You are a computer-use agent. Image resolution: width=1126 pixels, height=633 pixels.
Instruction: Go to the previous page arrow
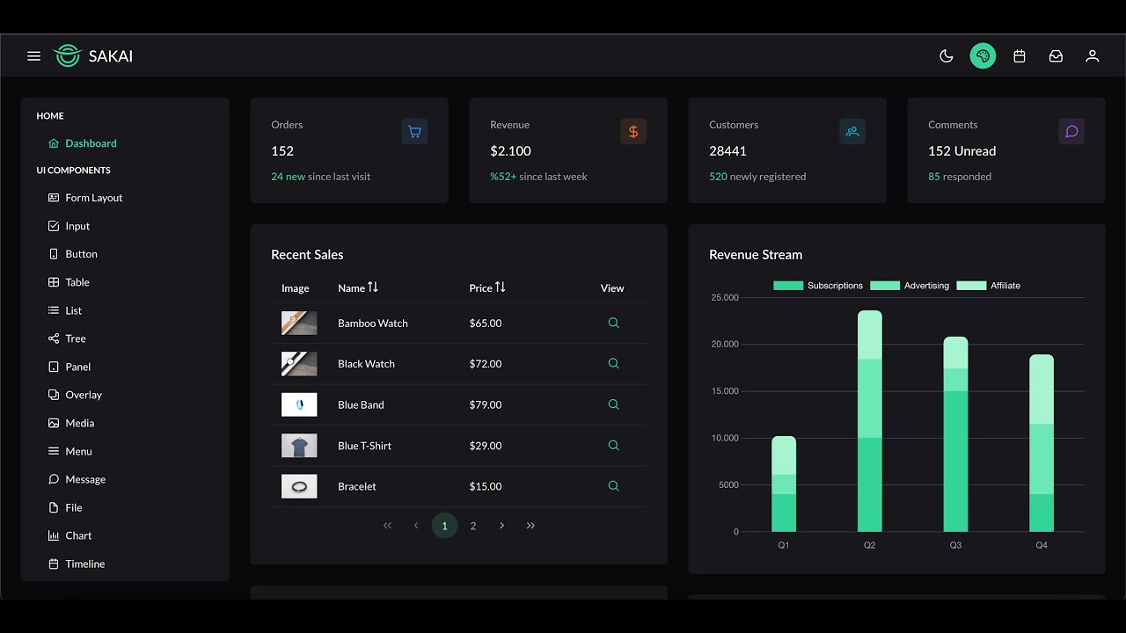tap(416, 526)
